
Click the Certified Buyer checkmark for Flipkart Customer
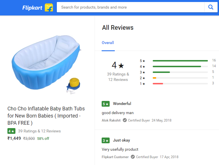tap(133, 157)
